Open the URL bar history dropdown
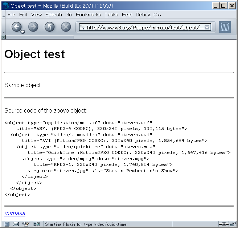The width and height of the screenshot is (238, 228). 207,27
